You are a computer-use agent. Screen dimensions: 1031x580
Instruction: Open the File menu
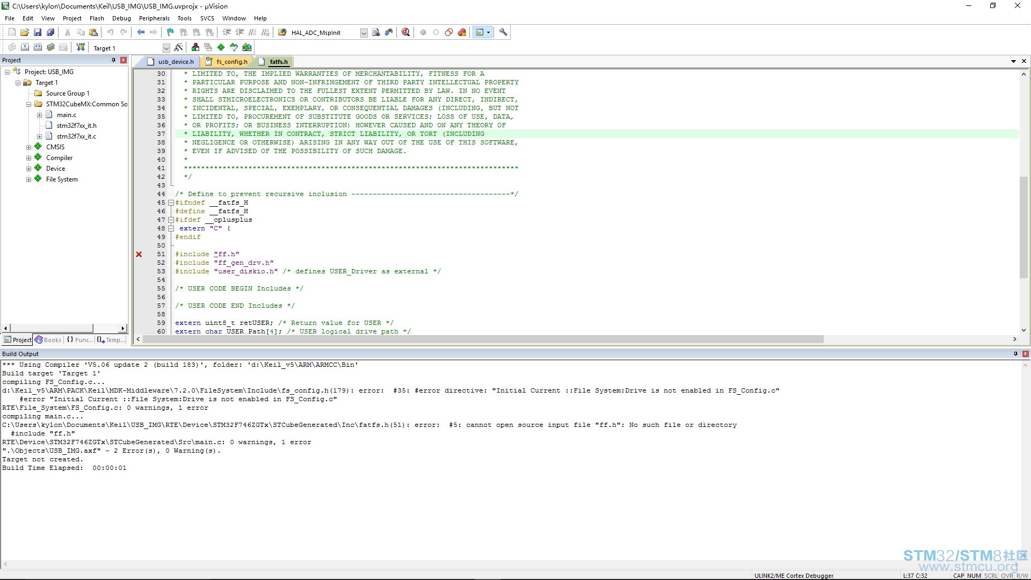pyautogui.click(x=10, y=18)
